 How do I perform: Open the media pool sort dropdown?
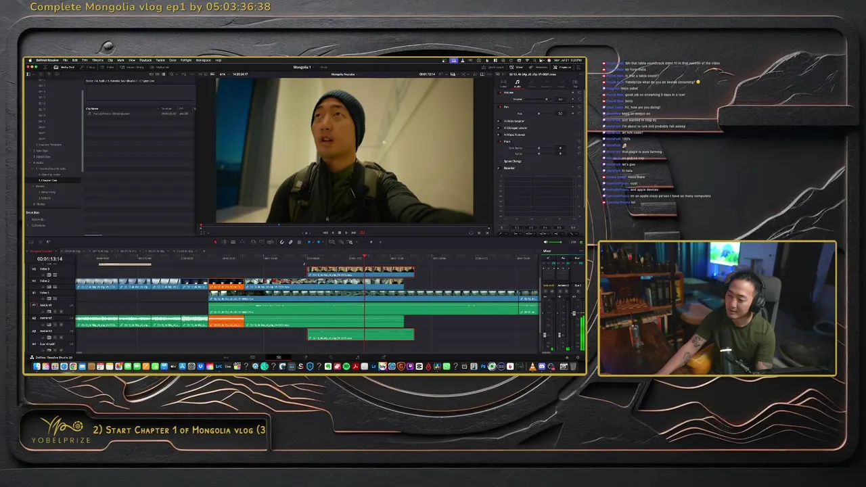click(x=183, y=74)
